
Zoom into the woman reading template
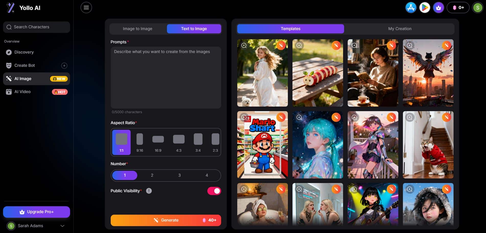point(355,45)
